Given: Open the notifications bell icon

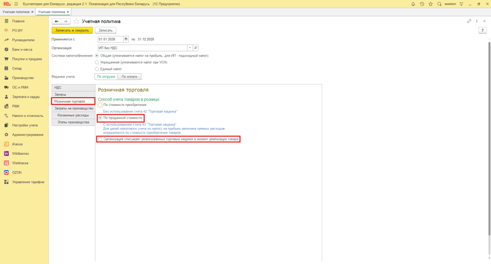Looking at the screenshot, I should point(413,4).
